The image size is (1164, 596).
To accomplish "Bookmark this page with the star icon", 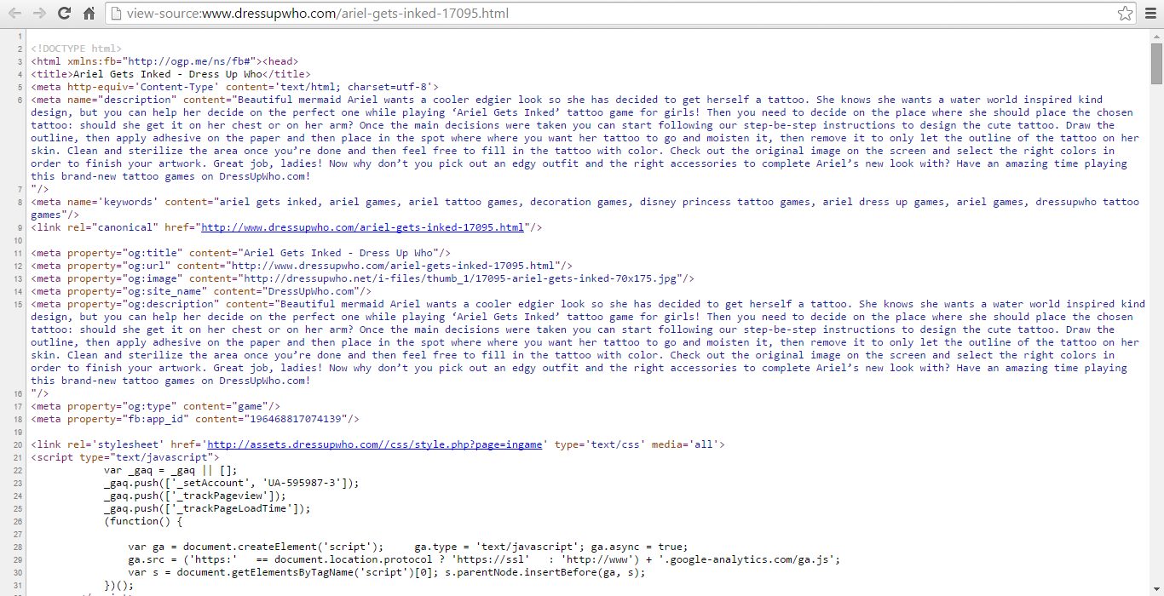I will [x=1125, y=13].
